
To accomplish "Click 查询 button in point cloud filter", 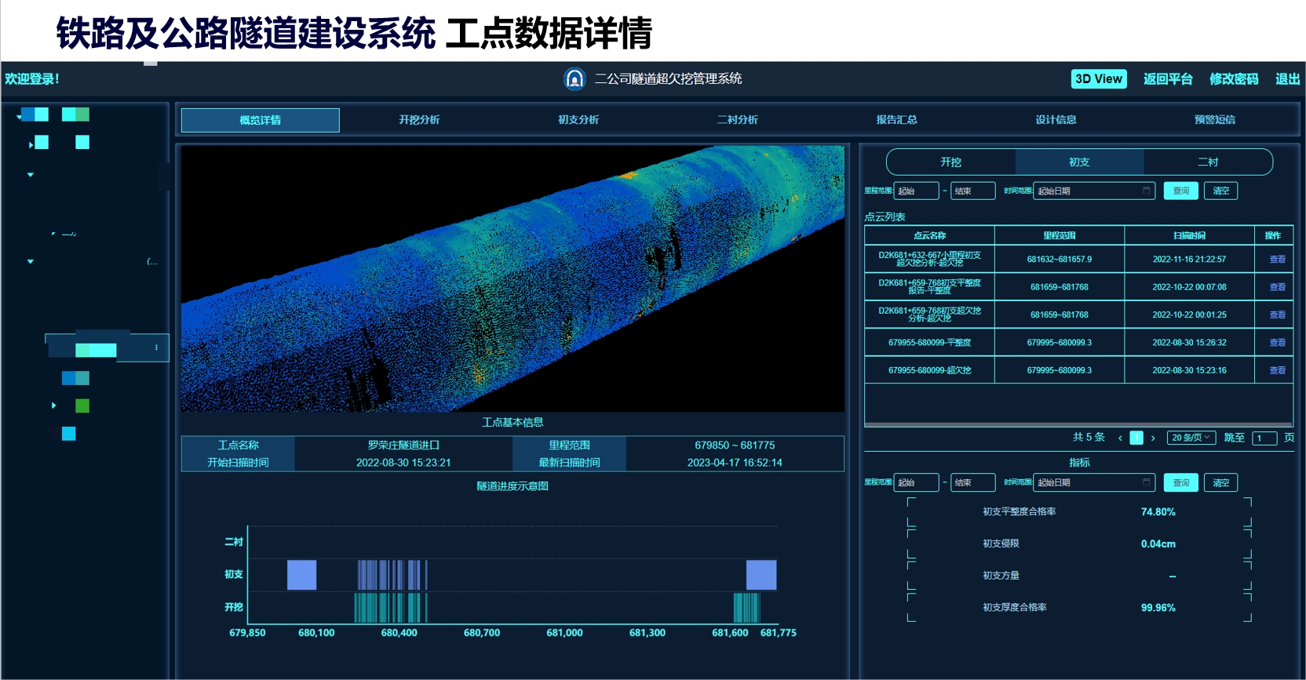I will tap(1180, 191).
